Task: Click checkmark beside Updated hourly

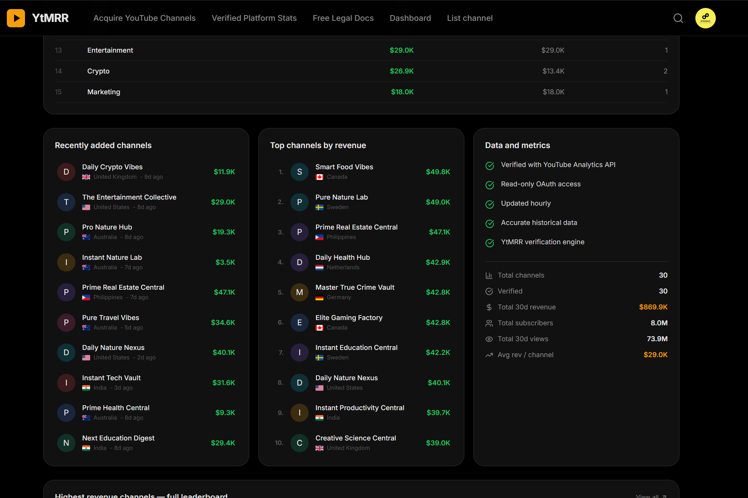Action: [x=490, y=205]
